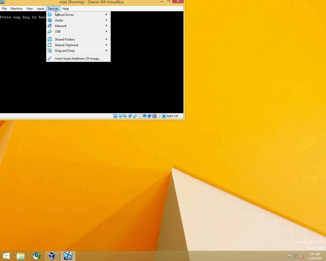Click the recording status bar icon
This screenshot has height=261, width=326.
(149, 116)
